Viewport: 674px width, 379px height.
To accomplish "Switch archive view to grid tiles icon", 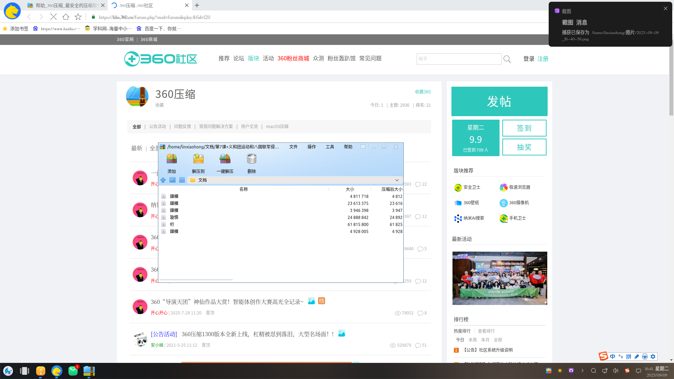I will click(182, 180).
